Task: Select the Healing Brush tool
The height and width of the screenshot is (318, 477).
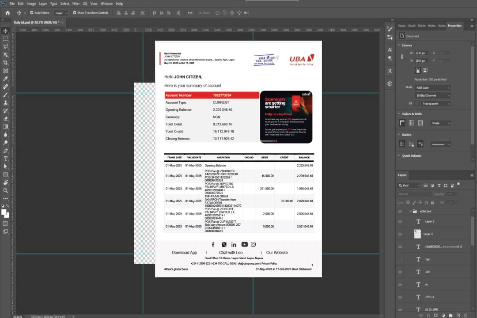Action: (5, 87)
